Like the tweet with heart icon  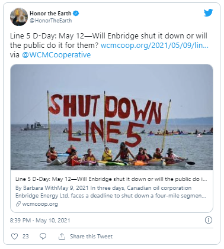(x=14, y=236)
